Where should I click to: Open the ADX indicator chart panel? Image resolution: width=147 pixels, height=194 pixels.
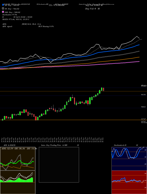tap(18, 159)
